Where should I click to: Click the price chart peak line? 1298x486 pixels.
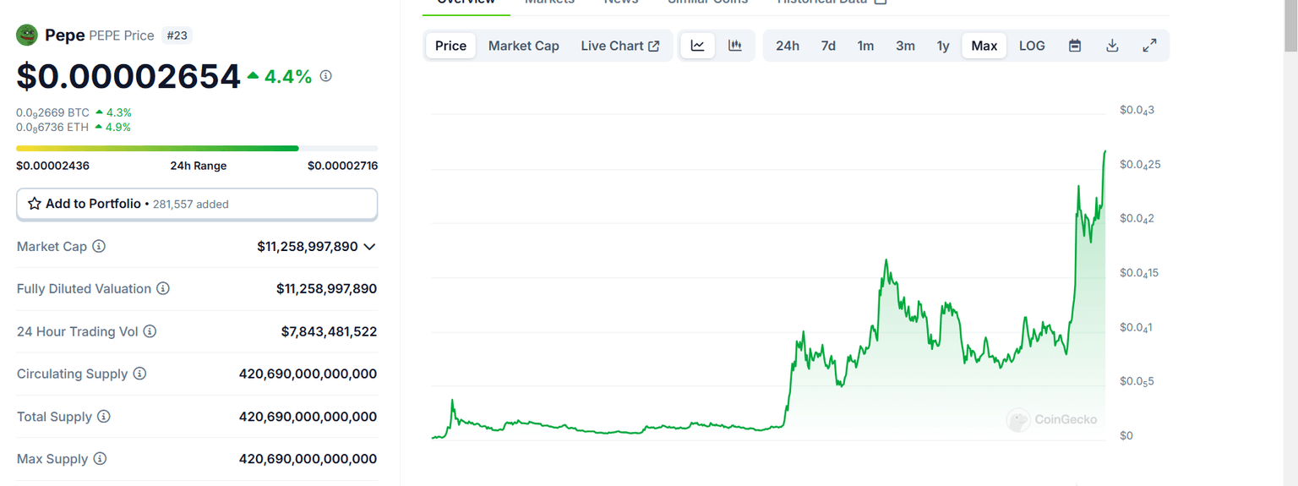(1104, 152)
